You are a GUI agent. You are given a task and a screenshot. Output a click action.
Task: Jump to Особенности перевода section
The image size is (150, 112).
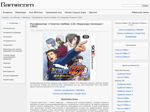tap(12, 33)
